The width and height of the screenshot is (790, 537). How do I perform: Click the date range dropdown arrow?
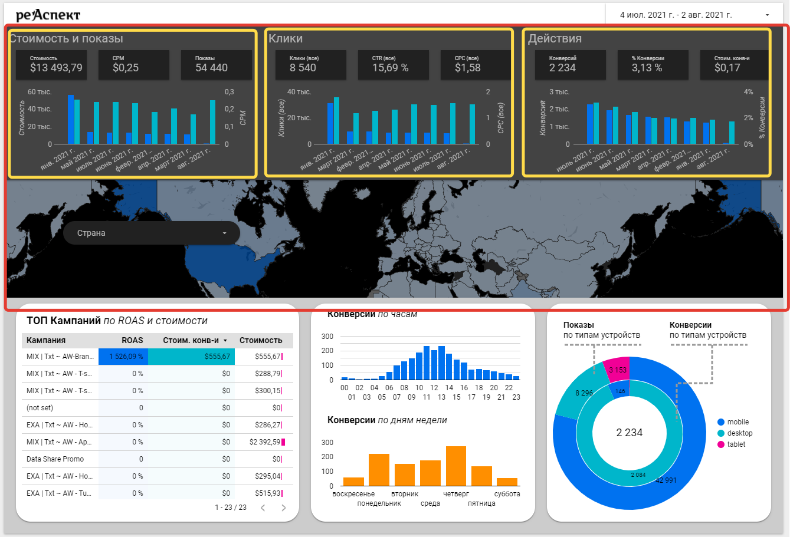click(767, 15)
